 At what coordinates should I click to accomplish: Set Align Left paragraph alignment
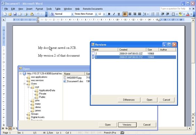pyautogui.click(x=125, y=14)
